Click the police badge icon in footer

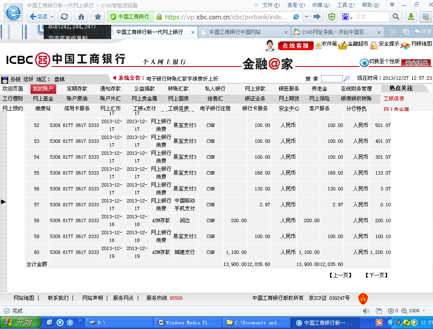coord(363,298)
